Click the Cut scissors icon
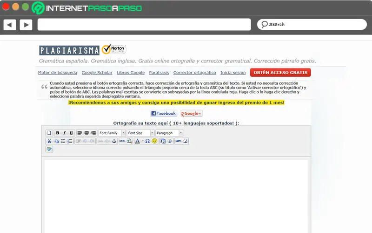 49,141
